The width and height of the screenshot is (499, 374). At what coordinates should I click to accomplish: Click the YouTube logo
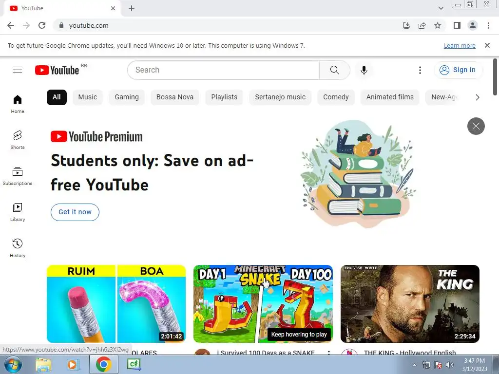click(x=57, y=70)
